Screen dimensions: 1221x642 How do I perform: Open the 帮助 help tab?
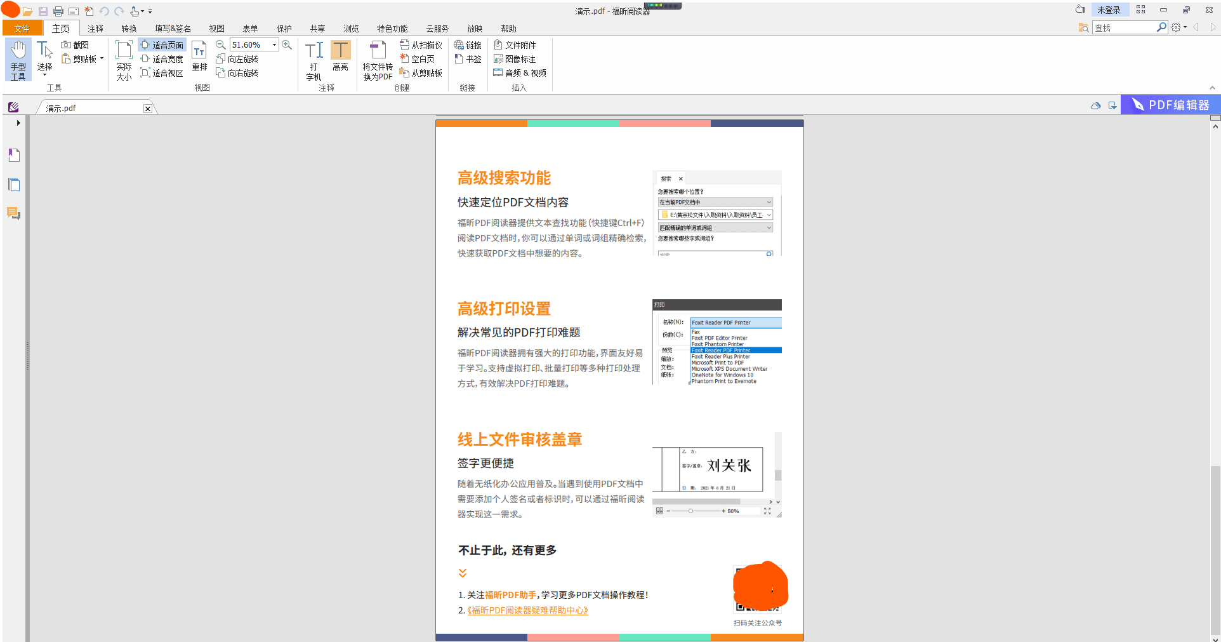(x=508, y=29)
